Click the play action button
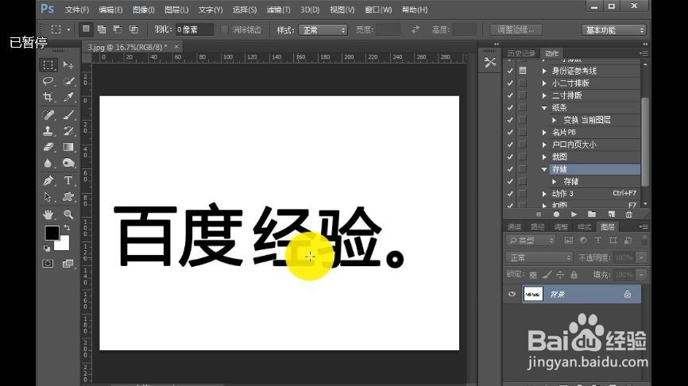Screen dimensions: 688x386 574,214
